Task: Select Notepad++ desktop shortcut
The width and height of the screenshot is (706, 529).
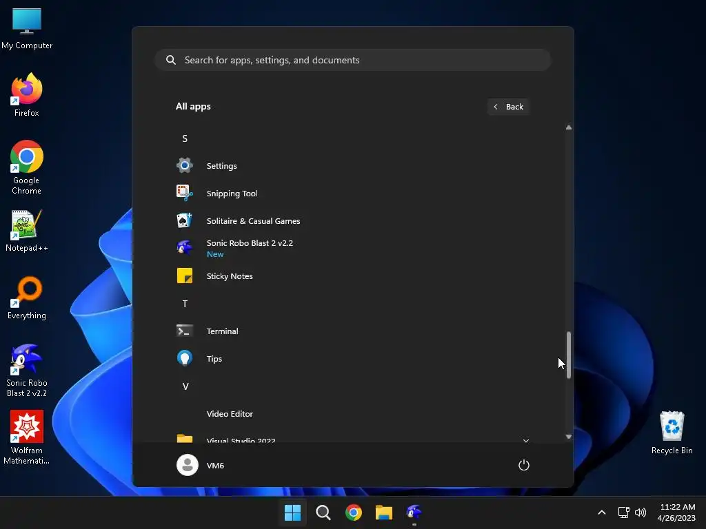Action: 27,231
